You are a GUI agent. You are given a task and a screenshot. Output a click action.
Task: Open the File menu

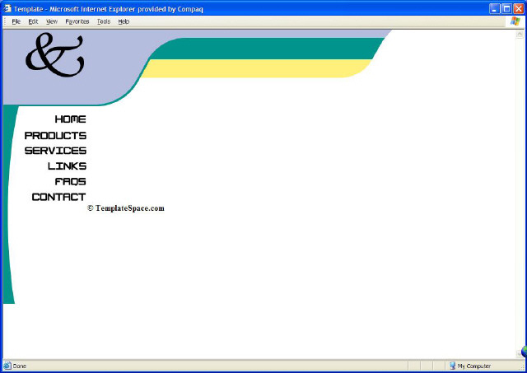[16, 21]
